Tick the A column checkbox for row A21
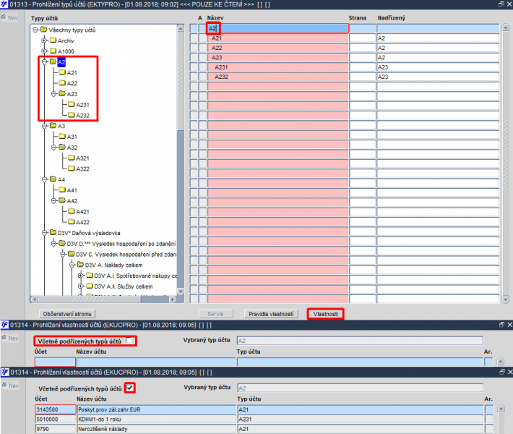Viewport: 513px width, 434px height. pyautogui.click(x=202, y=38)
